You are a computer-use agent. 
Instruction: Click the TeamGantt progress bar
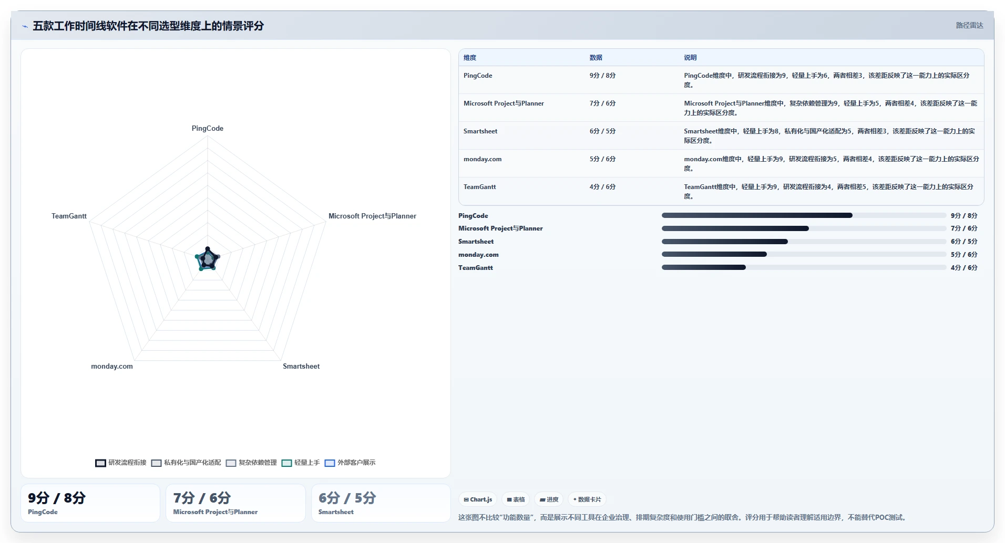[804, 267]
